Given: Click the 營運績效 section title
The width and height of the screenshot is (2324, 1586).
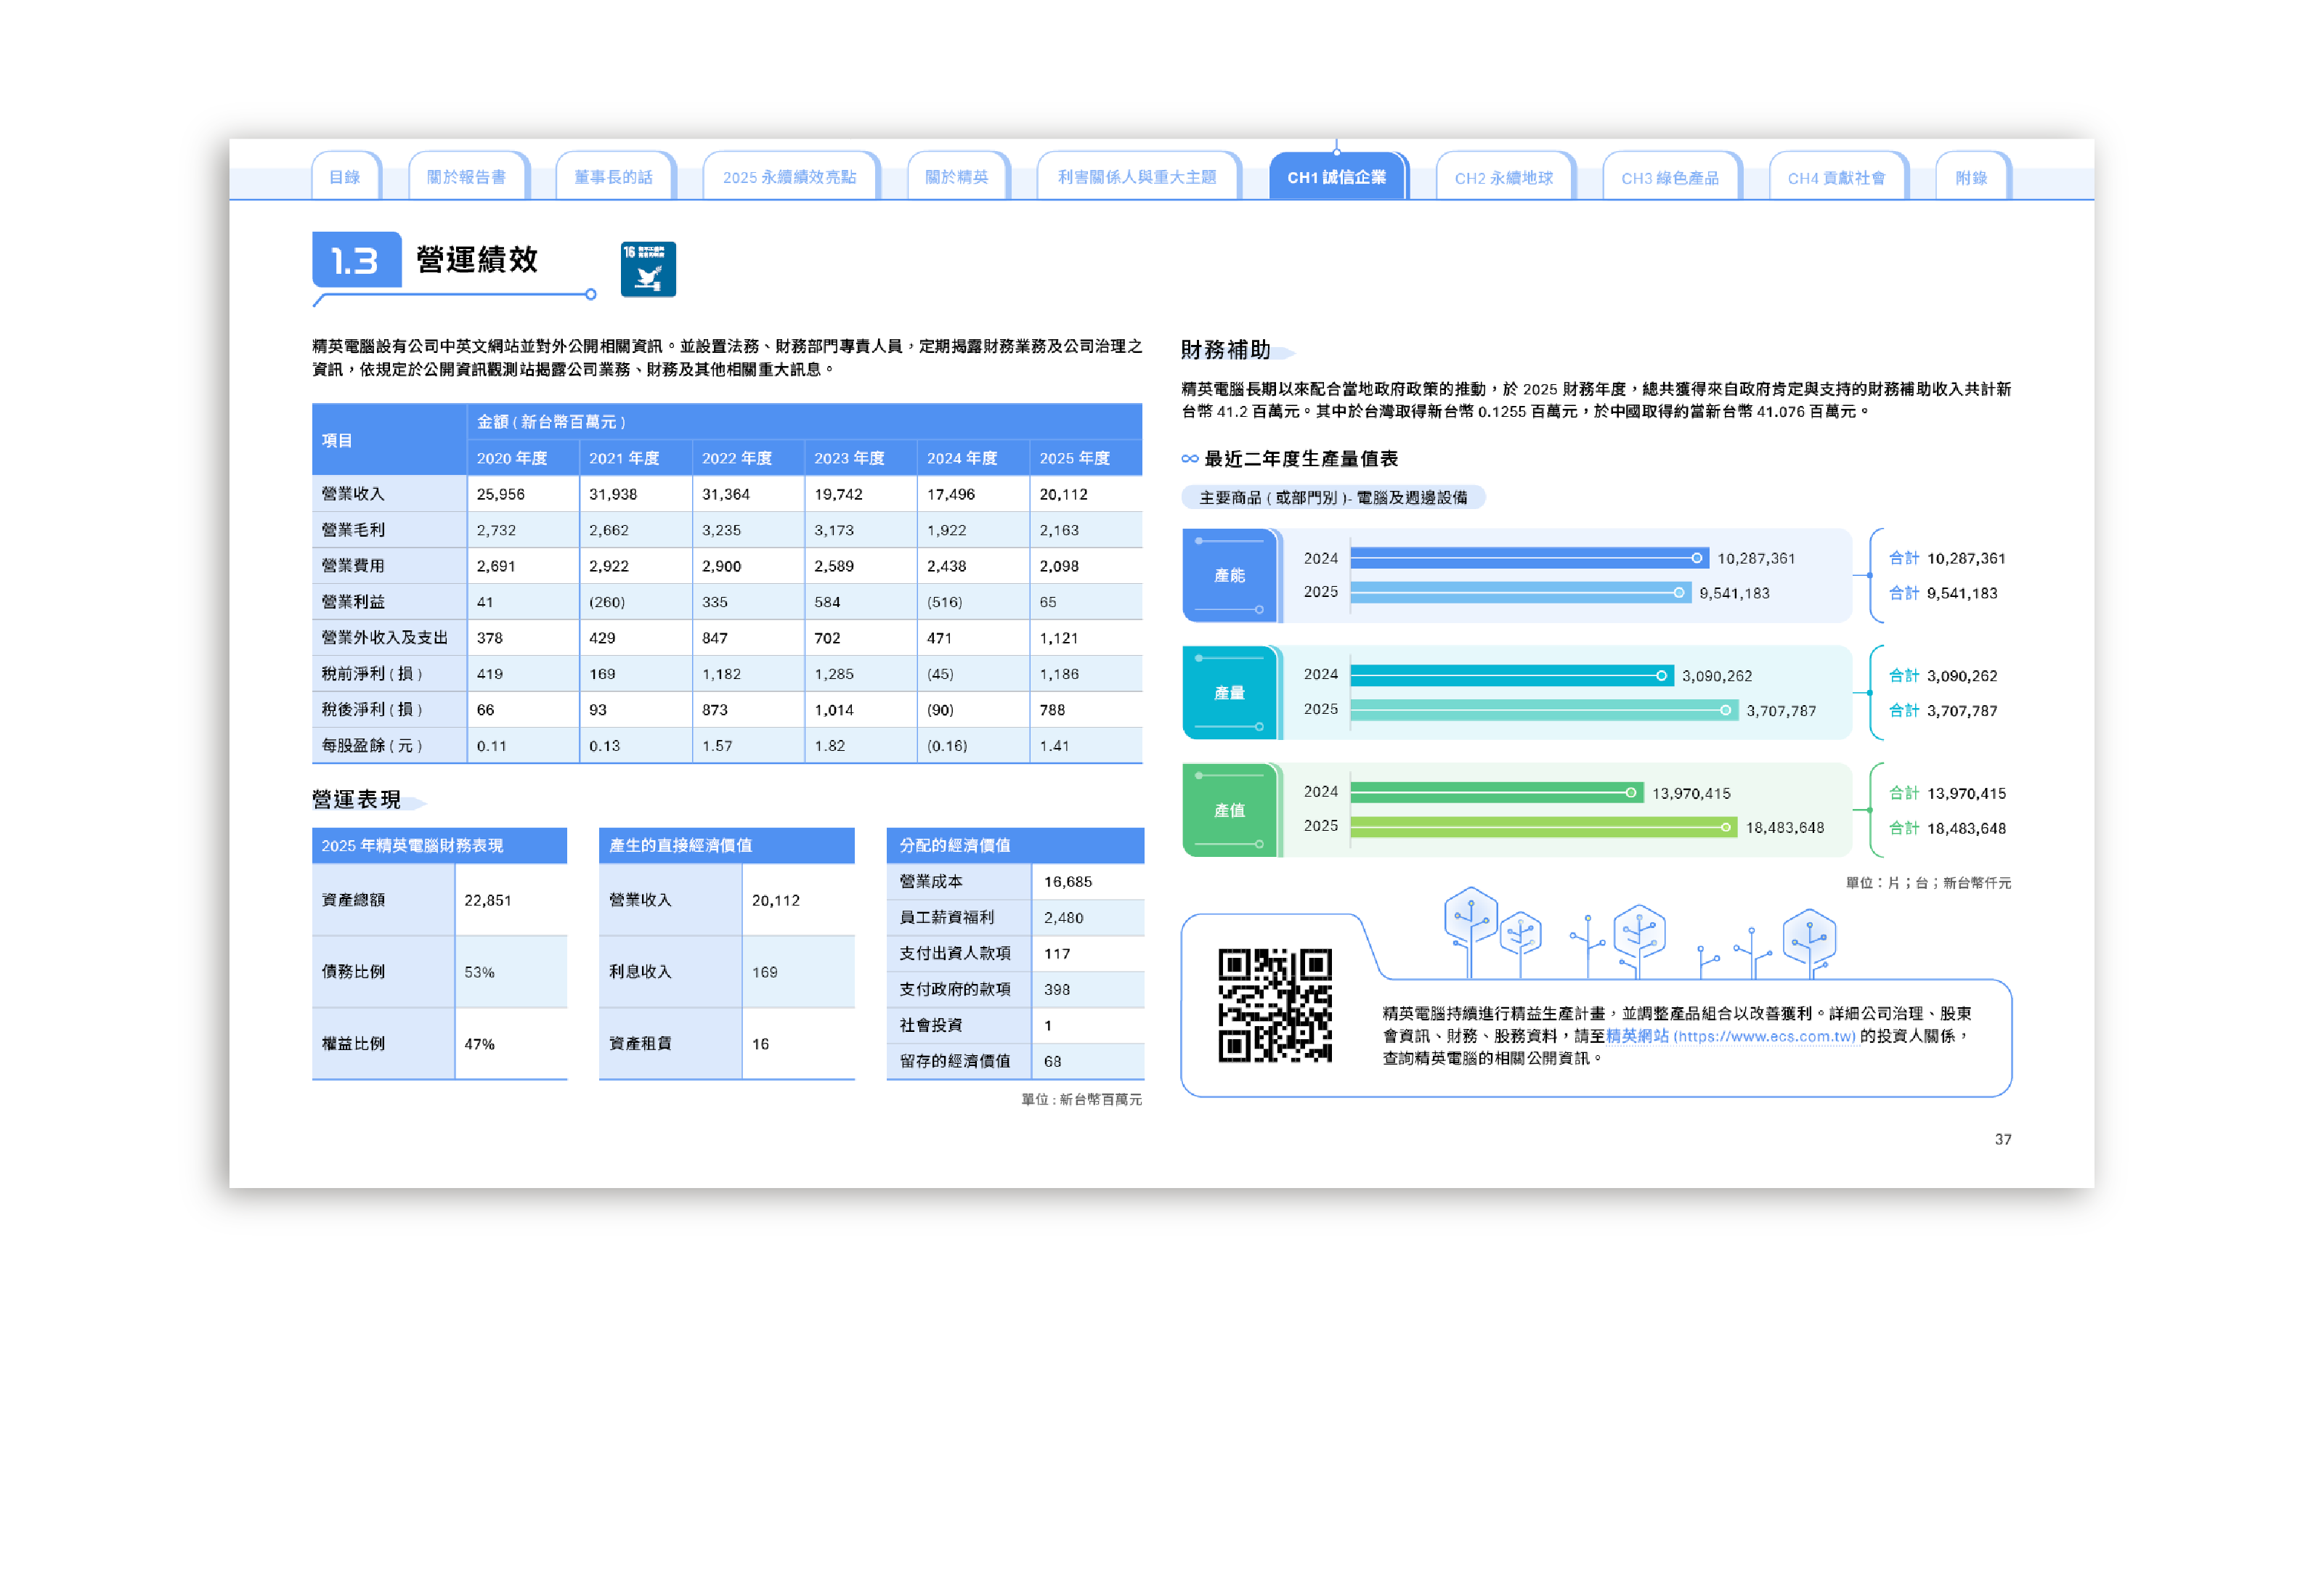Looking at the screenshot, I should (477, 260).
